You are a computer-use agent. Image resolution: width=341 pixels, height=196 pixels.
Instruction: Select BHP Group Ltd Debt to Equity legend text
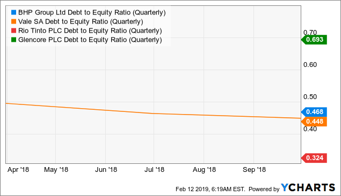click(x=92, y=12)
